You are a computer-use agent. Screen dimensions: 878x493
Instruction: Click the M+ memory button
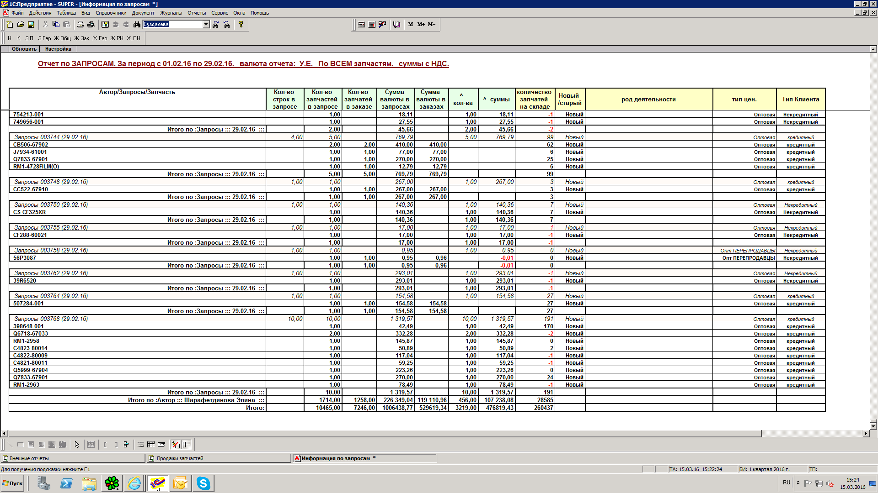coord(421,25)
